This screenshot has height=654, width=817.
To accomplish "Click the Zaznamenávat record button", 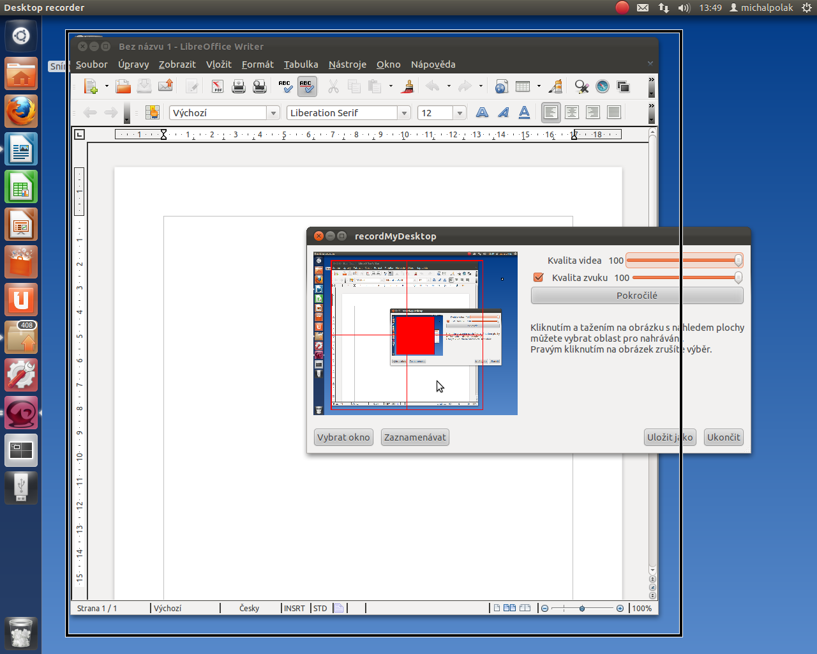I will click(415, 437).
